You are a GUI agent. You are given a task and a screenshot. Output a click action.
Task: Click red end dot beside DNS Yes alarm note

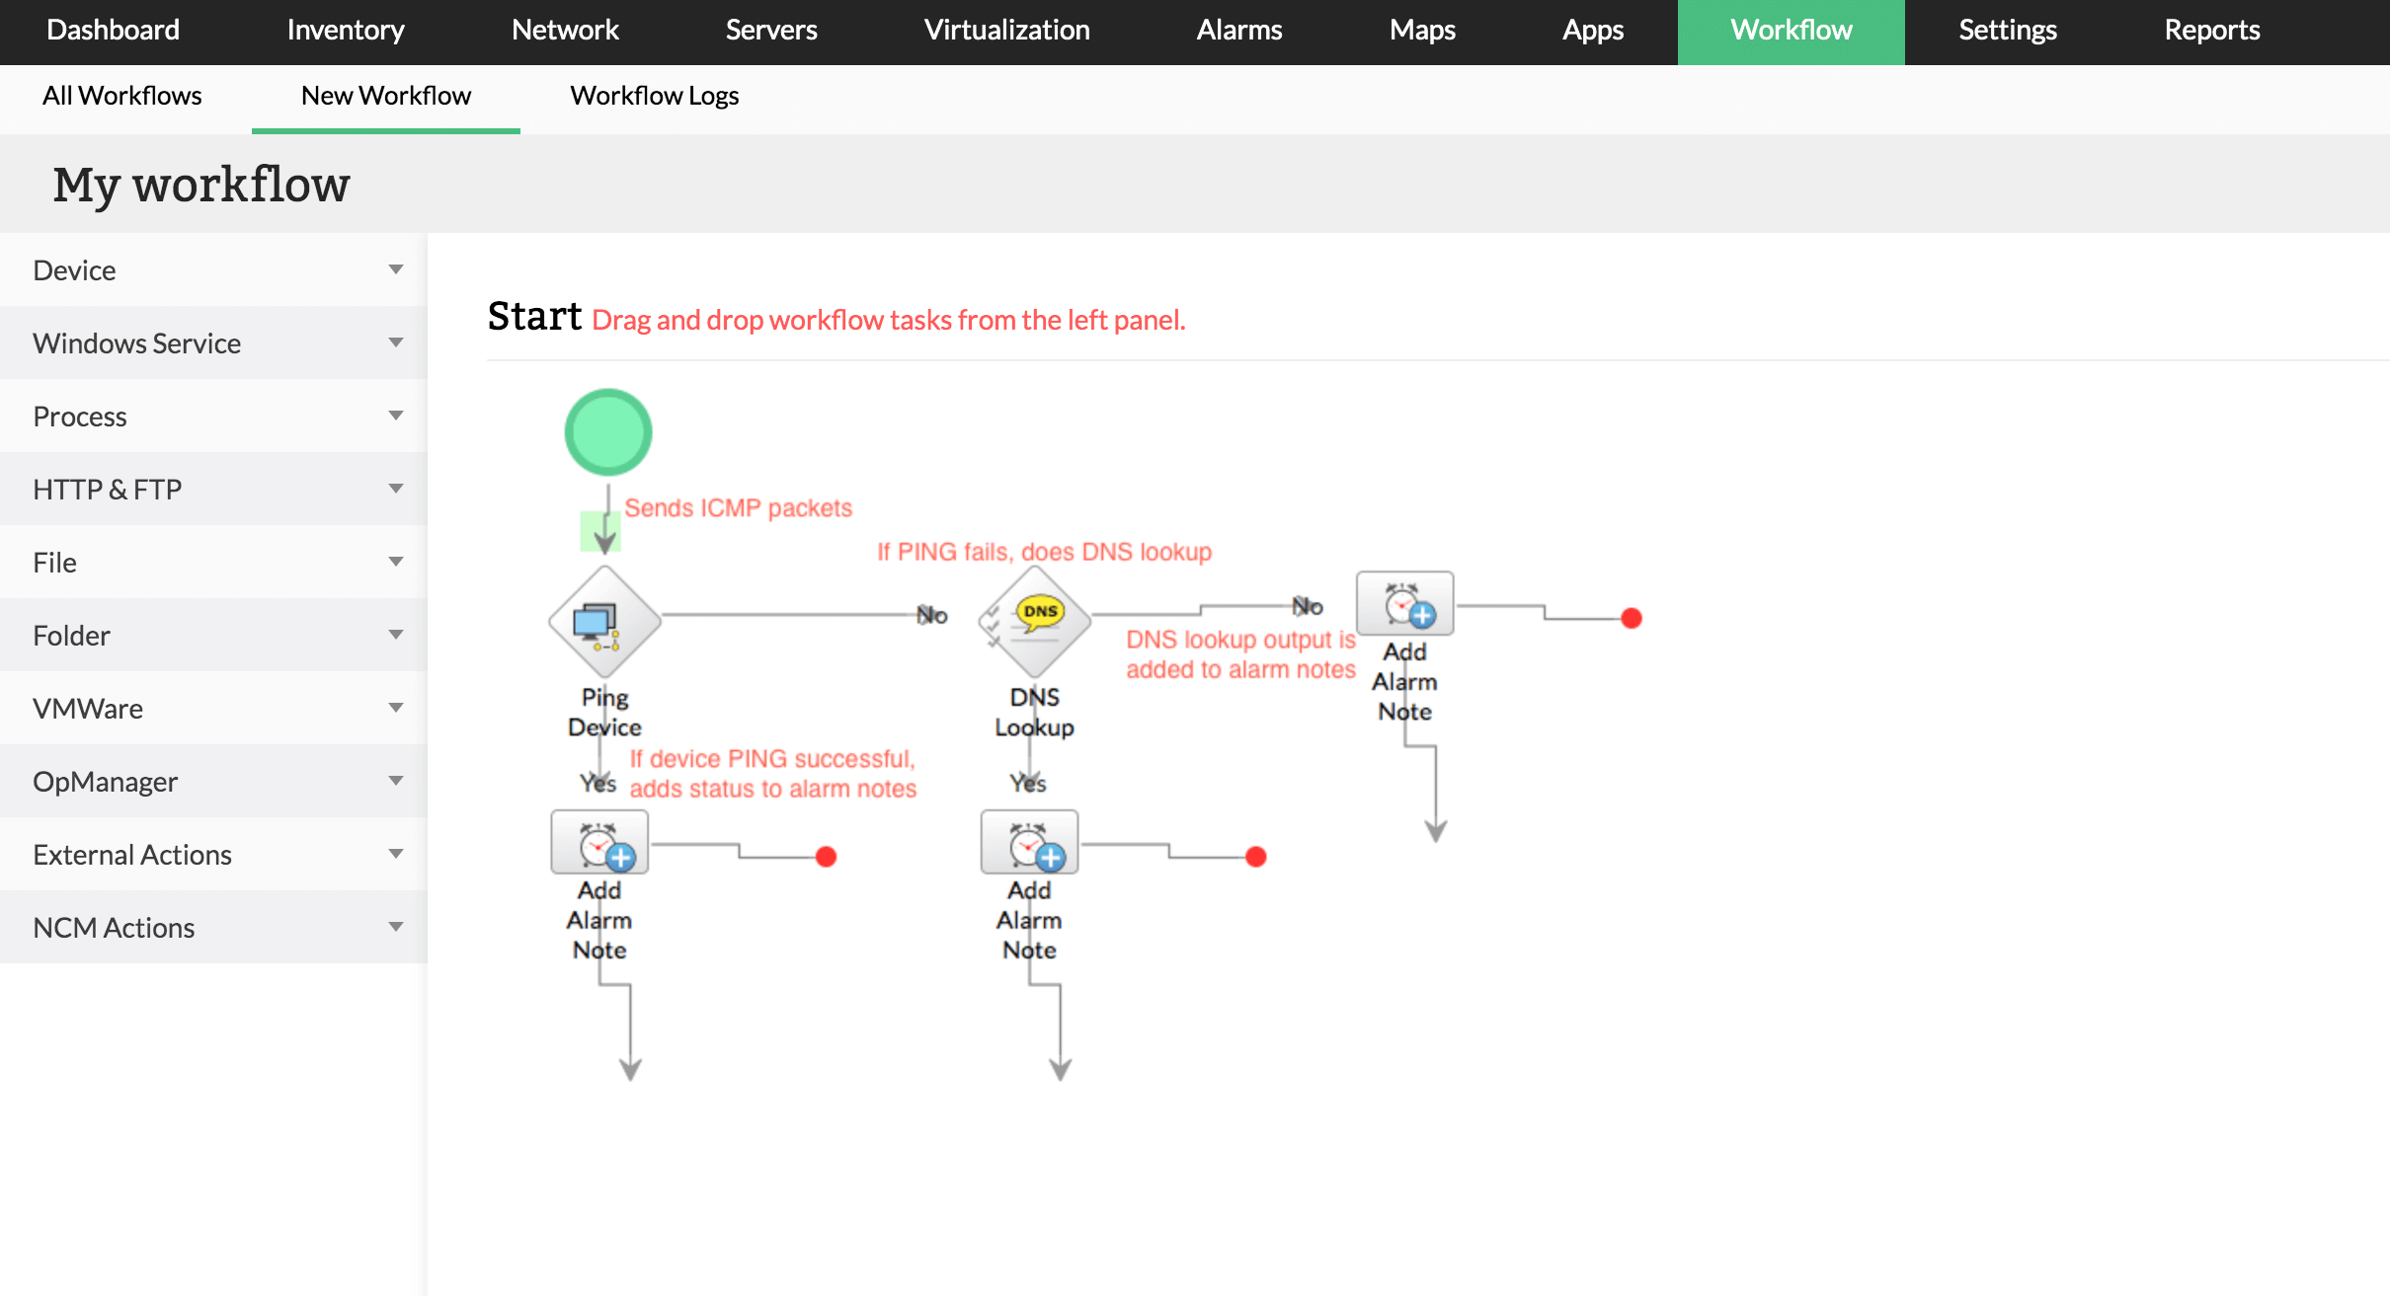click(1255, 857)
